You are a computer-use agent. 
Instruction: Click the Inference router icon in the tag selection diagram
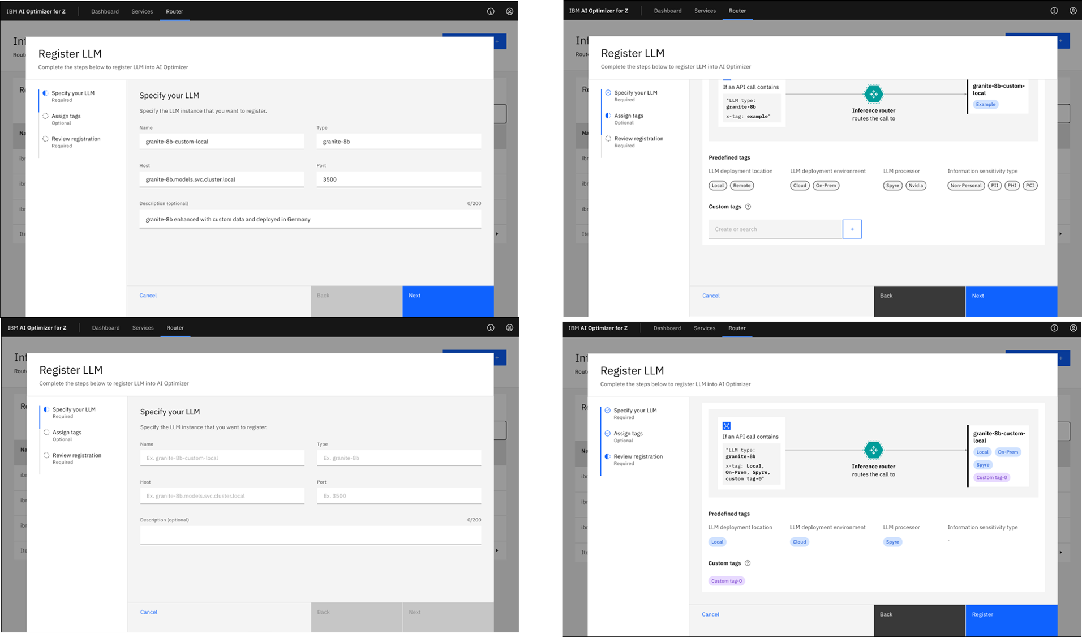coord(874,94)
